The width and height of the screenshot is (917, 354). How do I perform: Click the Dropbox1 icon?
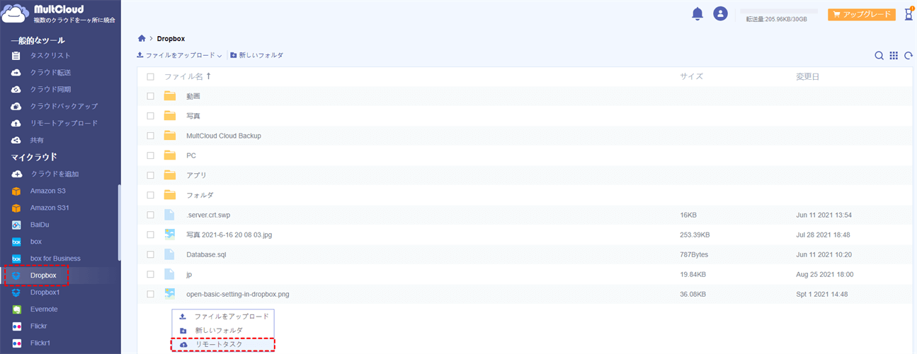point(16,292)
